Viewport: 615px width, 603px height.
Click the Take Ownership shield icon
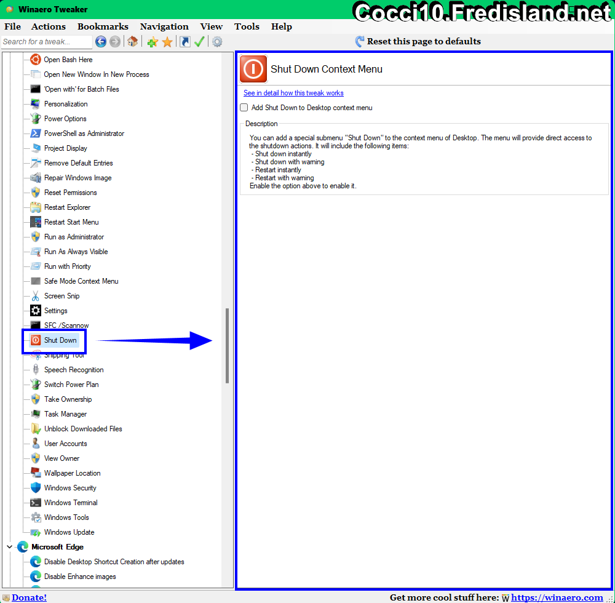coord(35,399)
